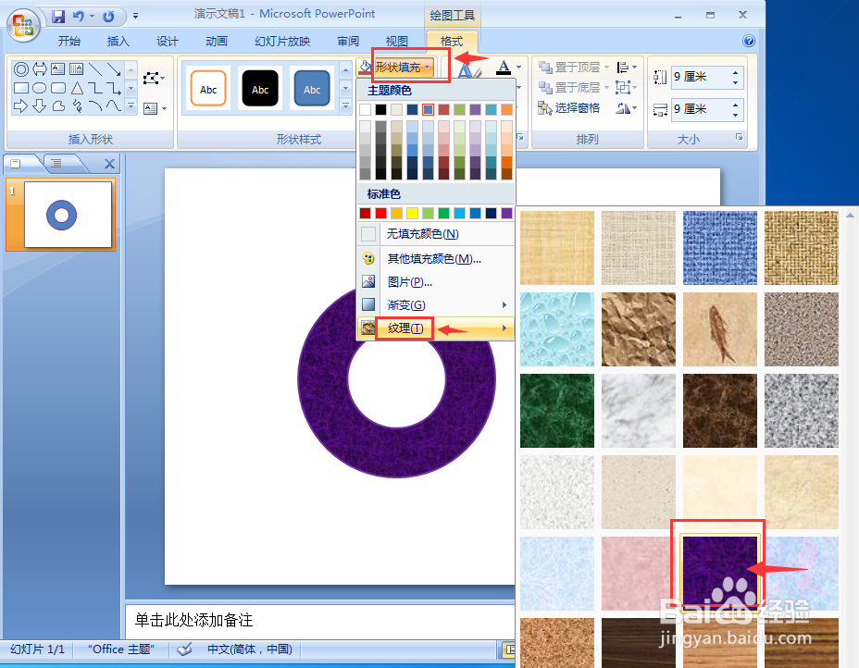Pick purple standard color swatch

506,213
